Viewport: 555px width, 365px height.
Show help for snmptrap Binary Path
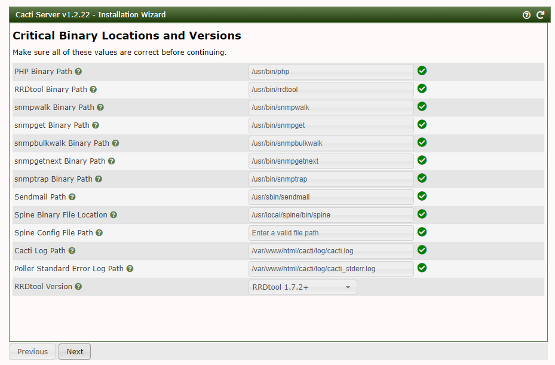[x=99, y=179]
